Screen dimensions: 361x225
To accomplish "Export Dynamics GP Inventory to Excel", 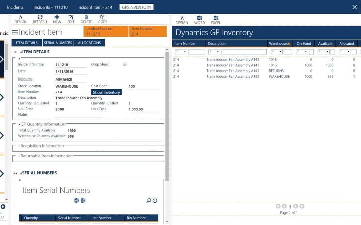I will tap(216, 19).
